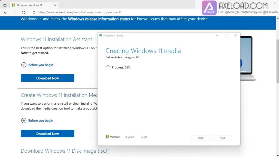This screenshot has width=279, height=157.
Task: Minimize the Windows 11 Setup window
Action: tap(217, 35)
